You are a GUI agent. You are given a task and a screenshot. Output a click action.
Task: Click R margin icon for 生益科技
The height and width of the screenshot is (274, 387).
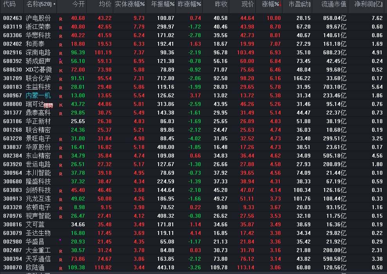(61, 88)
